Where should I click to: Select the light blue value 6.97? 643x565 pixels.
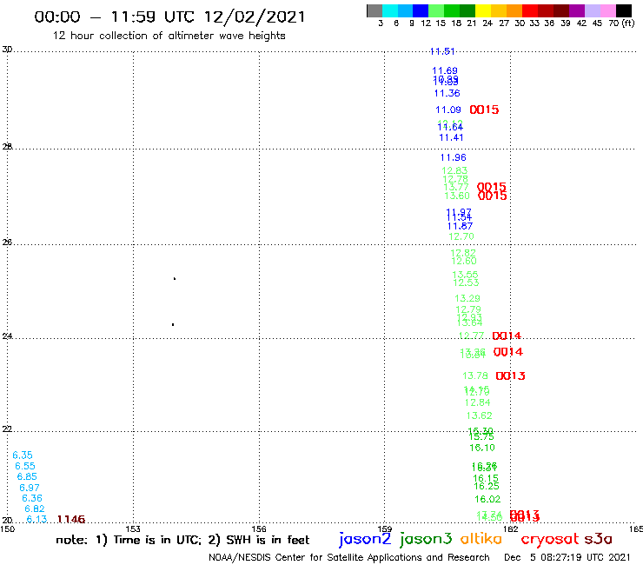(30, 488)
